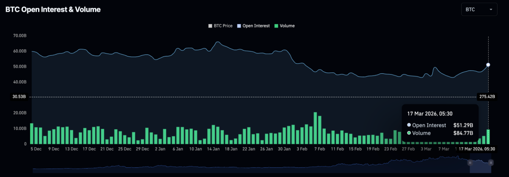Select the highlighted open interest data point
Screen dimensions: 509x177
click(488, 65)
